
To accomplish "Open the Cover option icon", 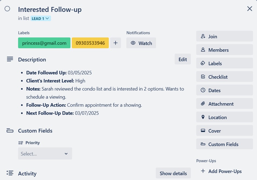I will 203,131.
